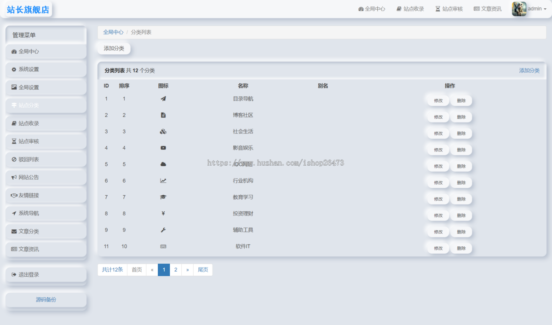Open 系统设置 in the sidebar
This screenshot has height=325, width=552.
coord(46,70)
